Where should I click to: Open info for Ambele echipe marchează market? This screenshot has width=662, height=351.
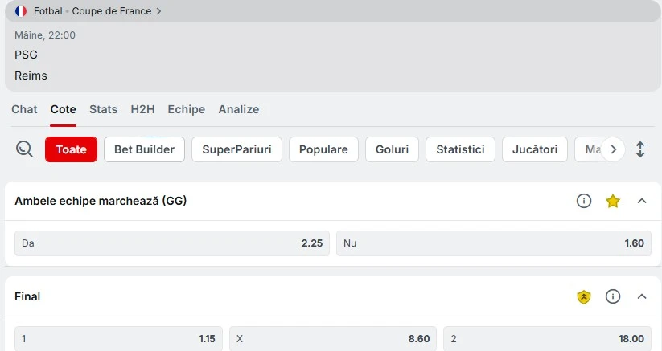(x=584, y=201)
